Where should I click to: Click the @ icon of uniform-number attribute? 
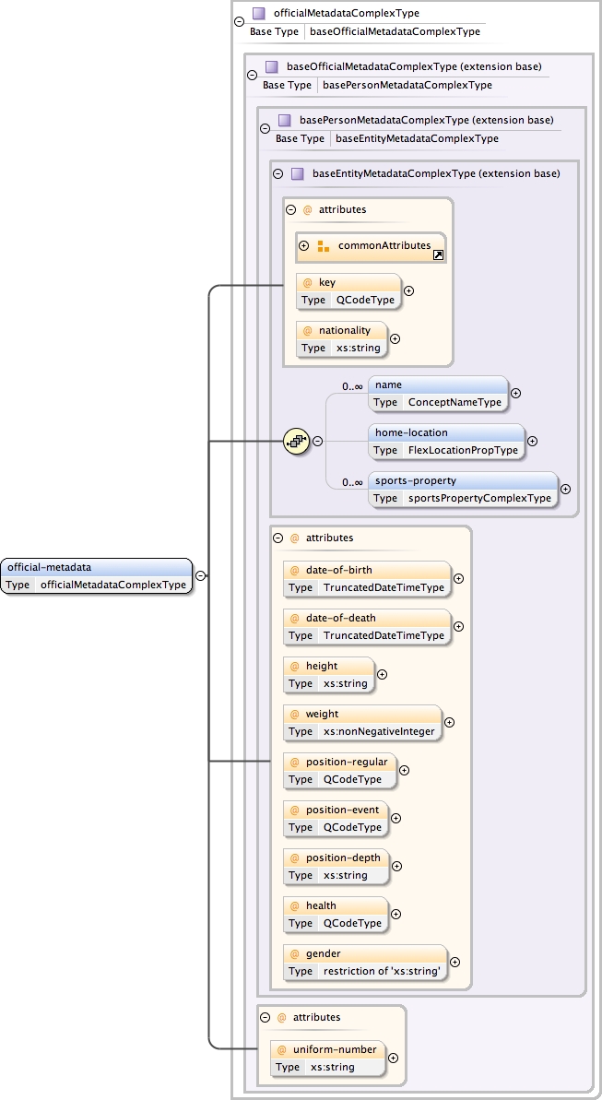click(x=282, y=1049)
